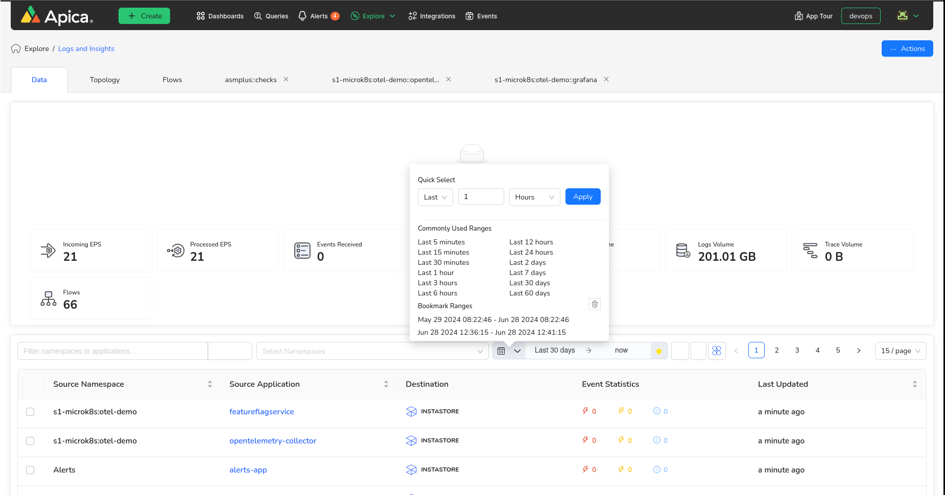The width and height of the screenshot is (945, 495).
Task: Open the calendar date picker icon
Action: (x=501, y=351)
